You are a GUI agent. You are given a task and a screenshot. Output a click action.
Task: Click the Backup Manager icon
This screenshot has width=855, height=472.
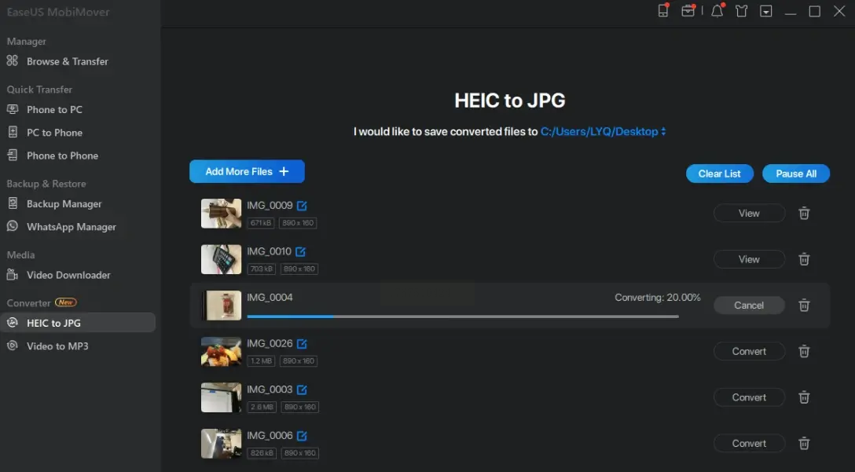click(x=12, y=203)
